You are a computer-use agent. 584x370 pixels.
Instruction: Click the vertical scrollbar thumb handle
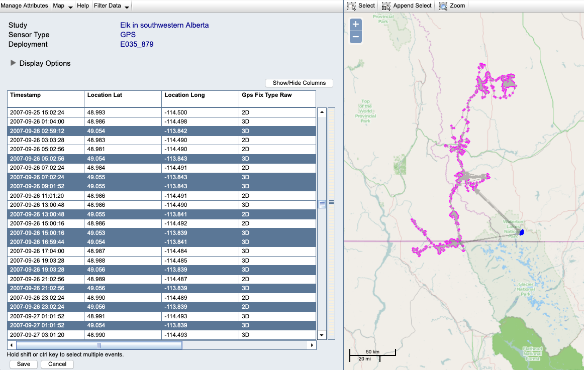(x=322, y=204)
